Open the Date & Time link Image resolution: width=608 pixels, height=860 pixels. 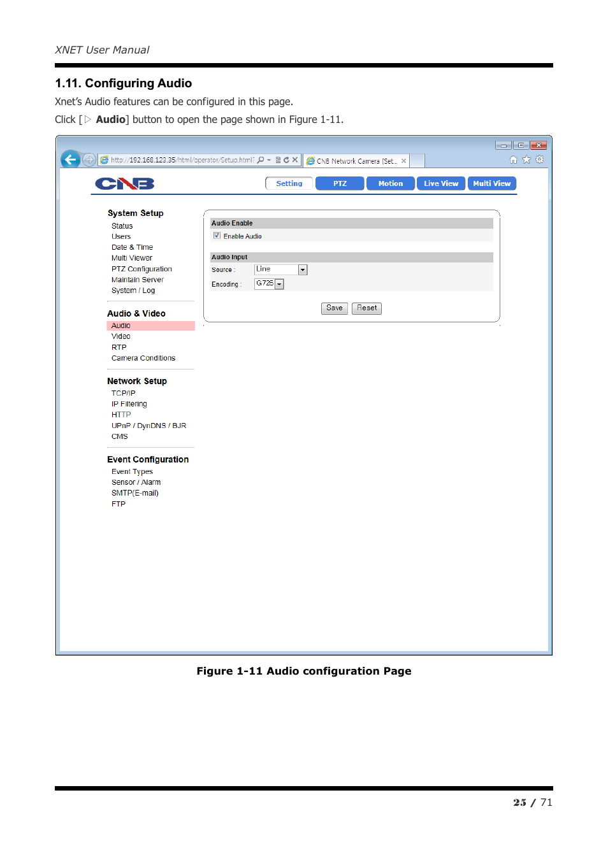click(132, 247)
